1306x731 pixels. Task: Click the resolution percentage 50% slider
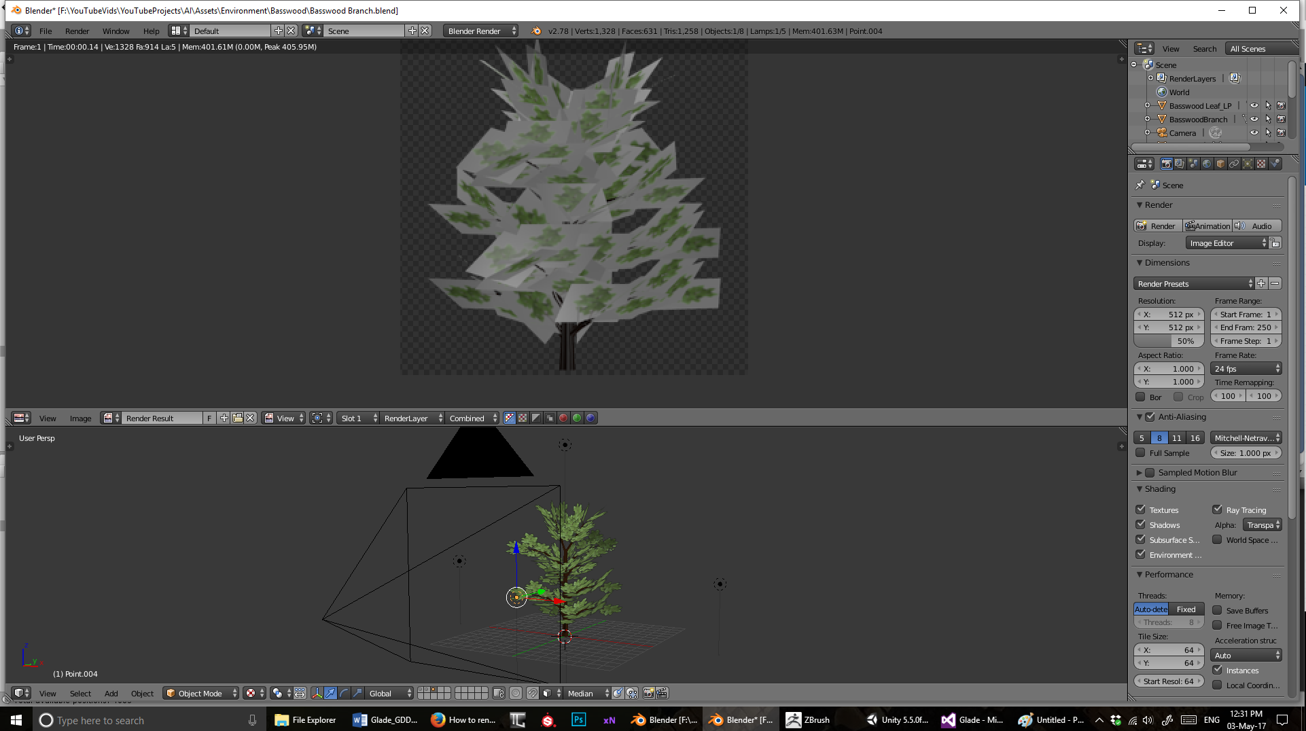pyautogui.click(x=1169, y=340)
